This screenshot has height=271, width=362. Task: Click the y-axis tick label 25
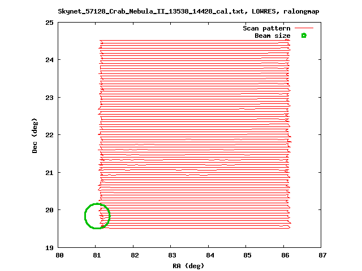coord(49,23)
